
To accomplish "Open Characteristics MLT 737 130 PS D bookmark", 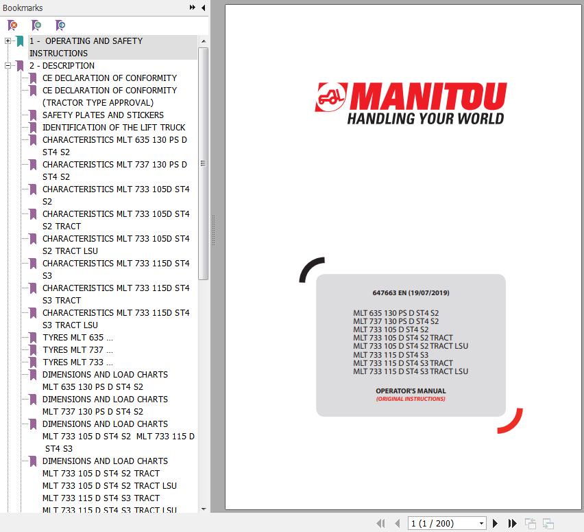I will [x=114, y=170].
